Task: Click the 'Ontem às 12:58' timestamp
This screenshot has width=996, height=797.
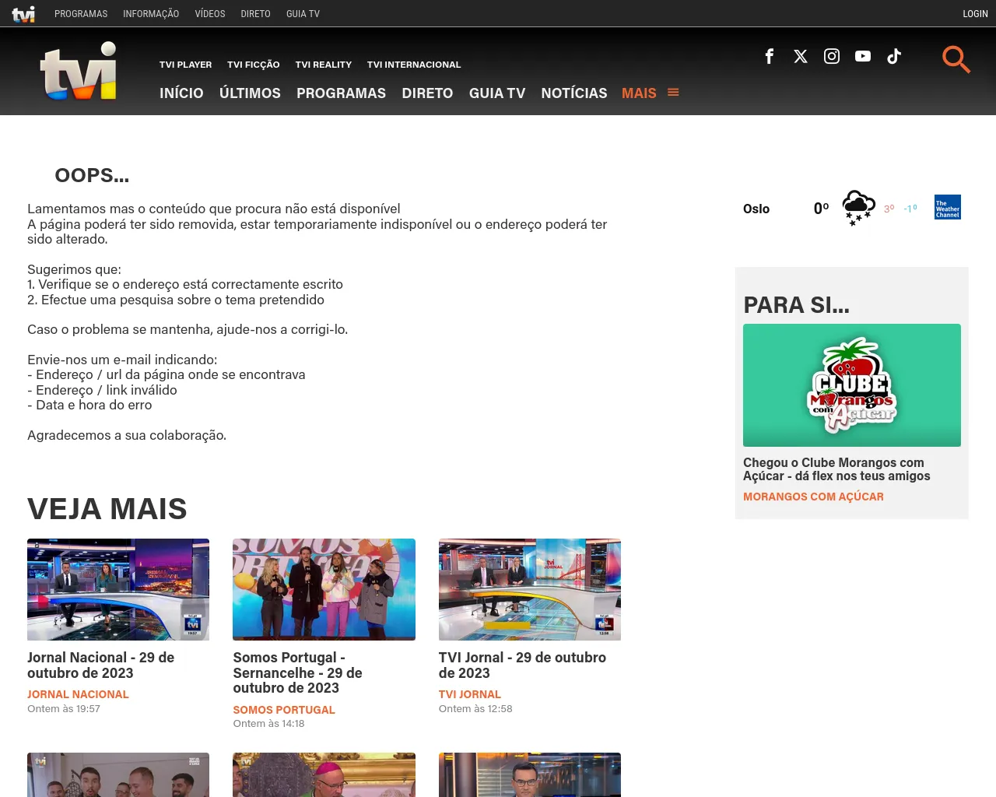Action: 475,709
